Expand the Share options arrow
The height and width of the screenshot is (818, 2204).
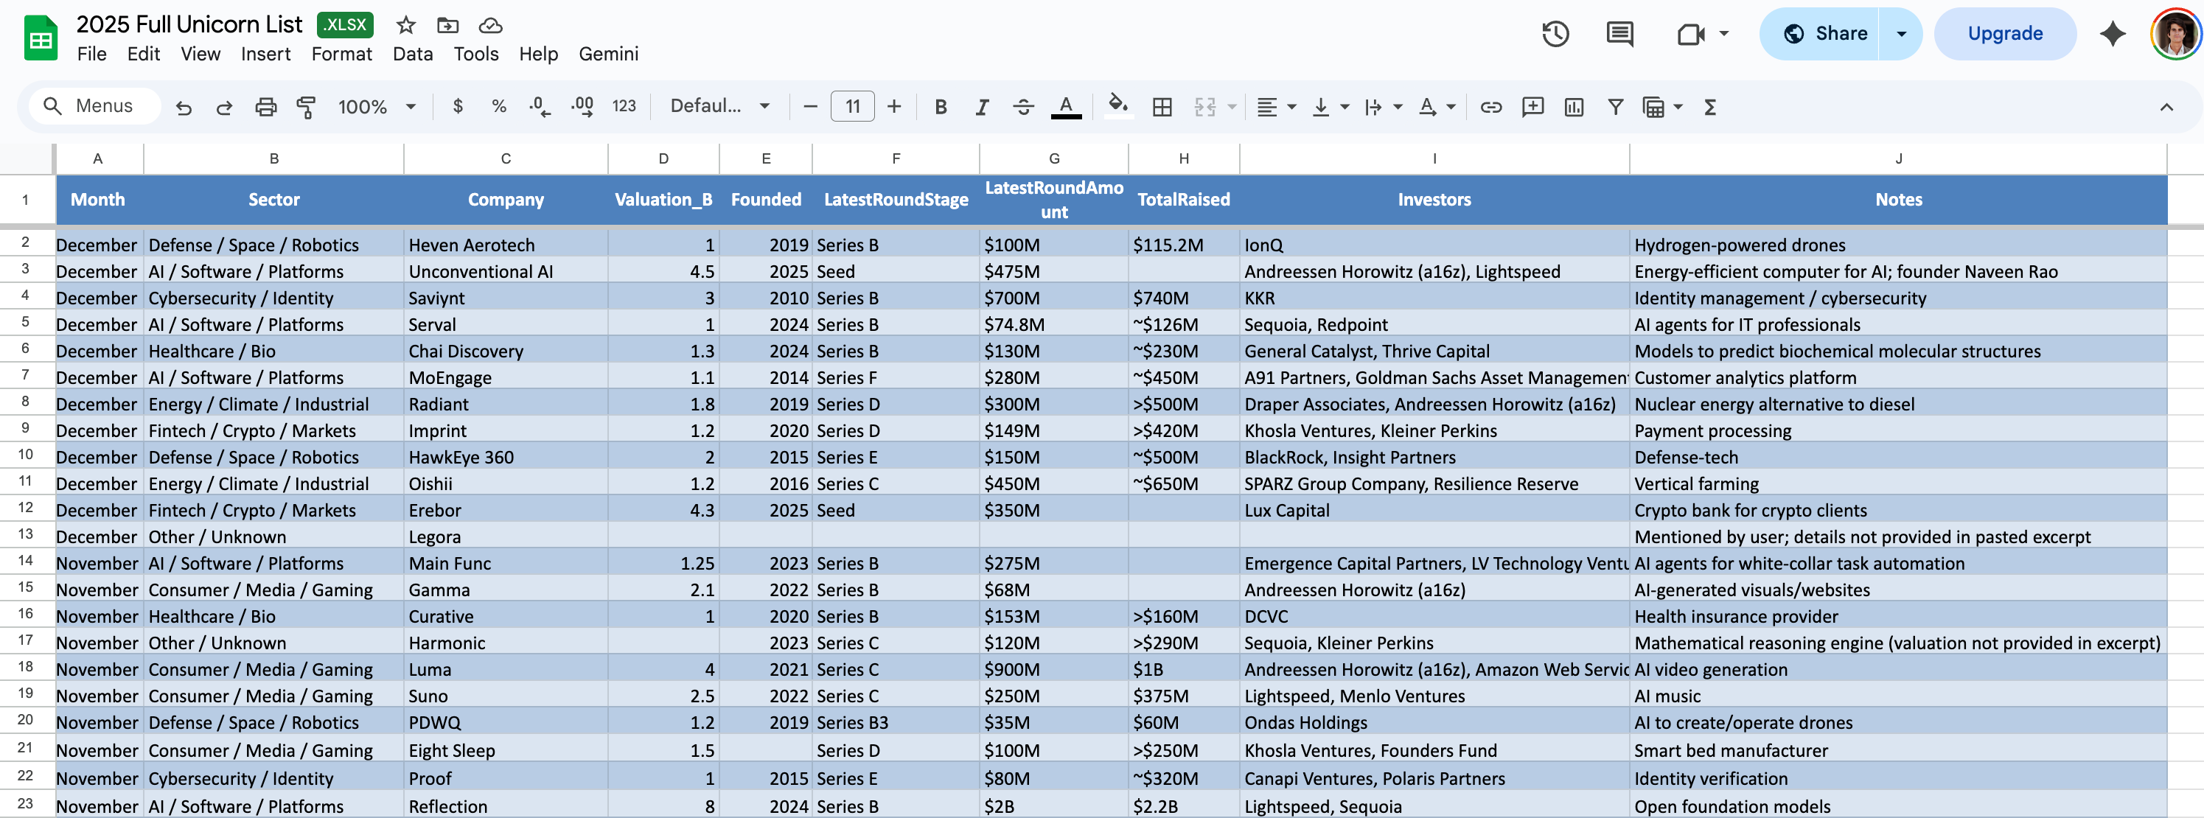click(x=1901, y=34)
